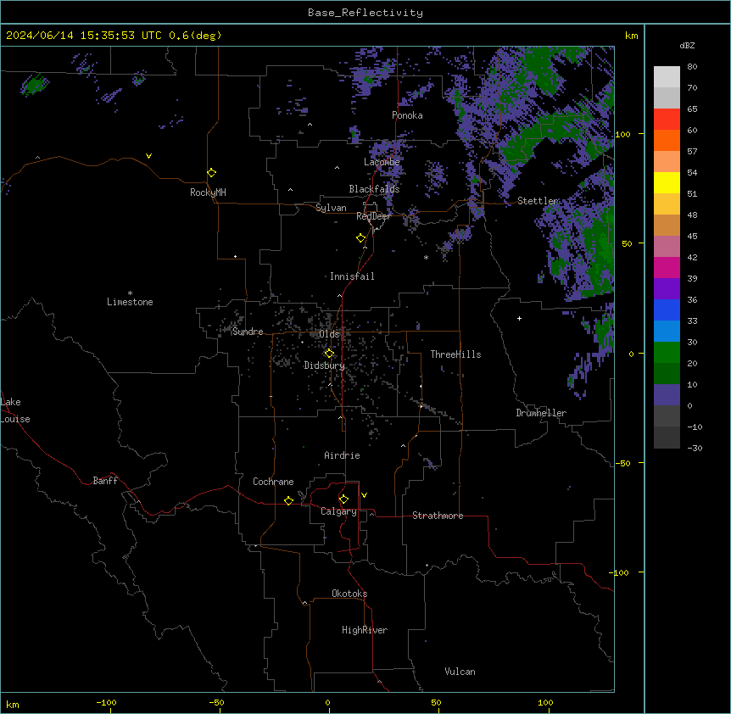The image size is (731, 714).
Task: Click the yellow marker at Olds/Didsbury
Action: pyautogui.click(x=329, y=353)
